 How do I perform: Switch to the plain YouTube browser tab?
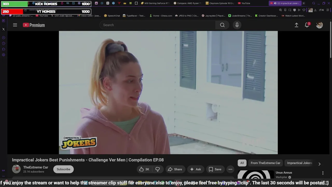coord(244,3)
